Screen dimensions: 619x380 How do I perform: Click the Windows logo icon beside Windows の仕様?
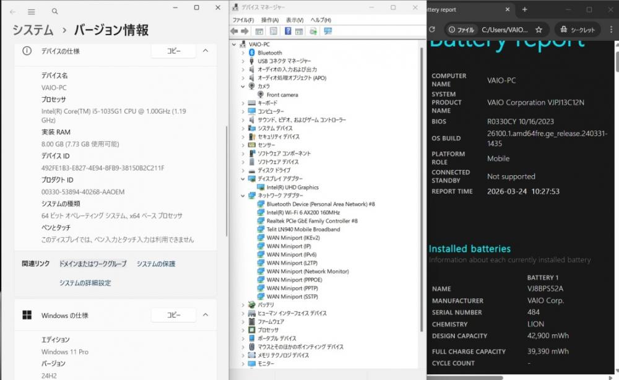click(27, 315)
